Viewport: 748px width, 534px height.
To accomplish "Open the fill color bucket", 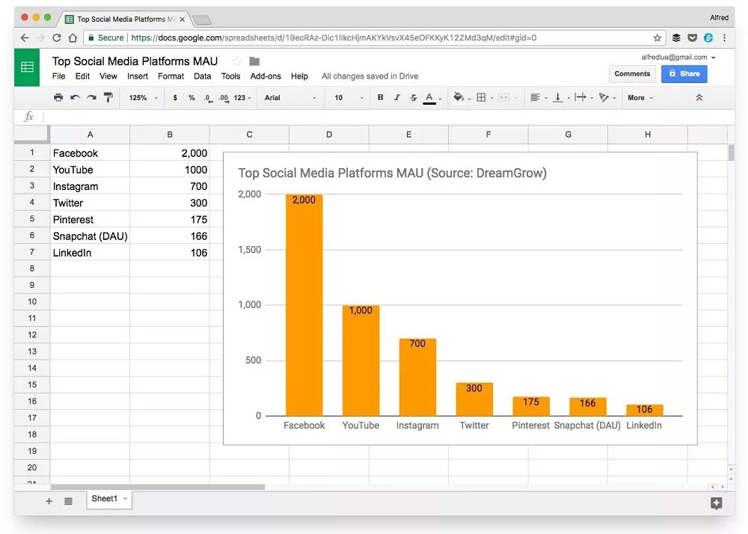I will point(459,98).
